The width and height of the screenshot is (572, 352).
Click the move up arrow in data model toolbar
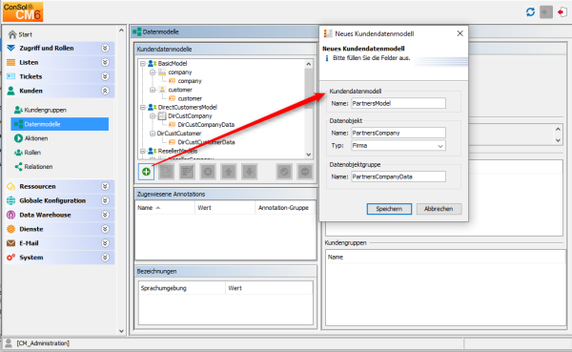[229, 172]
